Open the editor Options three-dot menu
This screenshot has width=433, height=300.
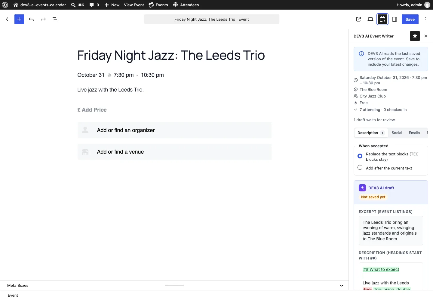(426, 19)
